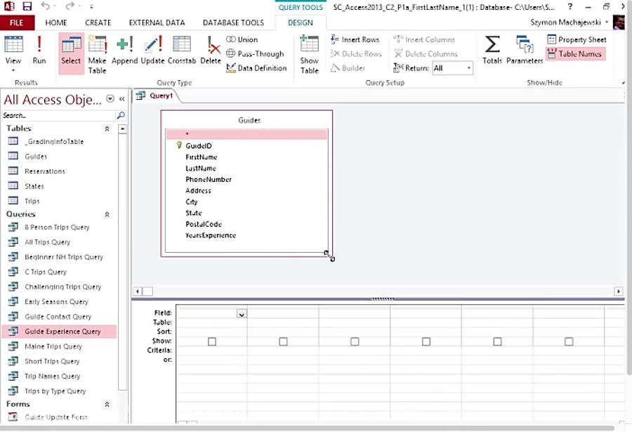Open the Show Table dialog

[x=309, y=55]
